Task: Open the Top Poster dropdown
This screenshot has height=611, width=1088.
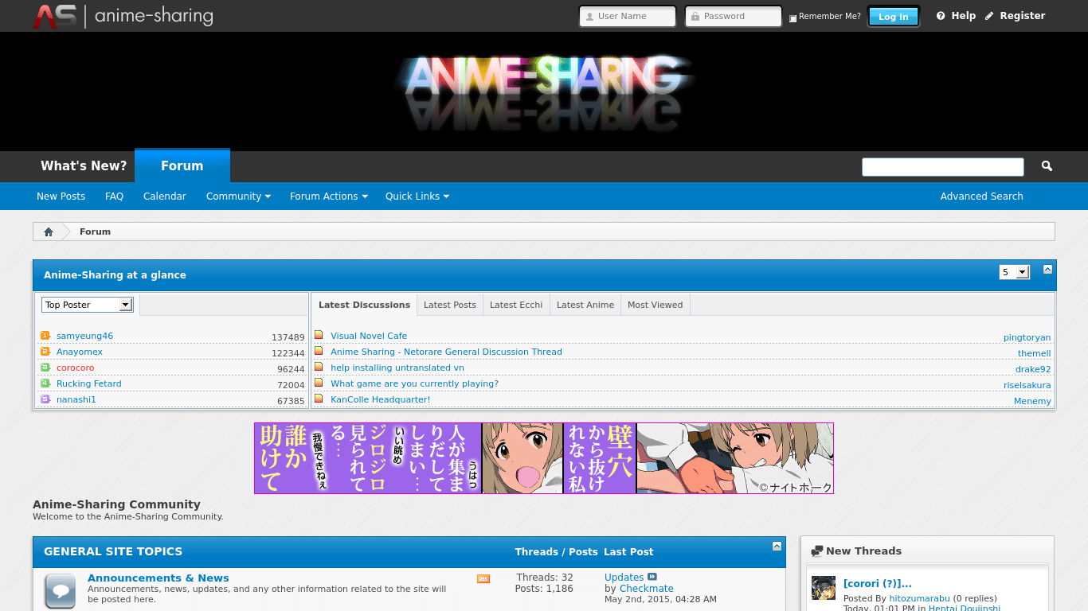Action: click(87, 305)
